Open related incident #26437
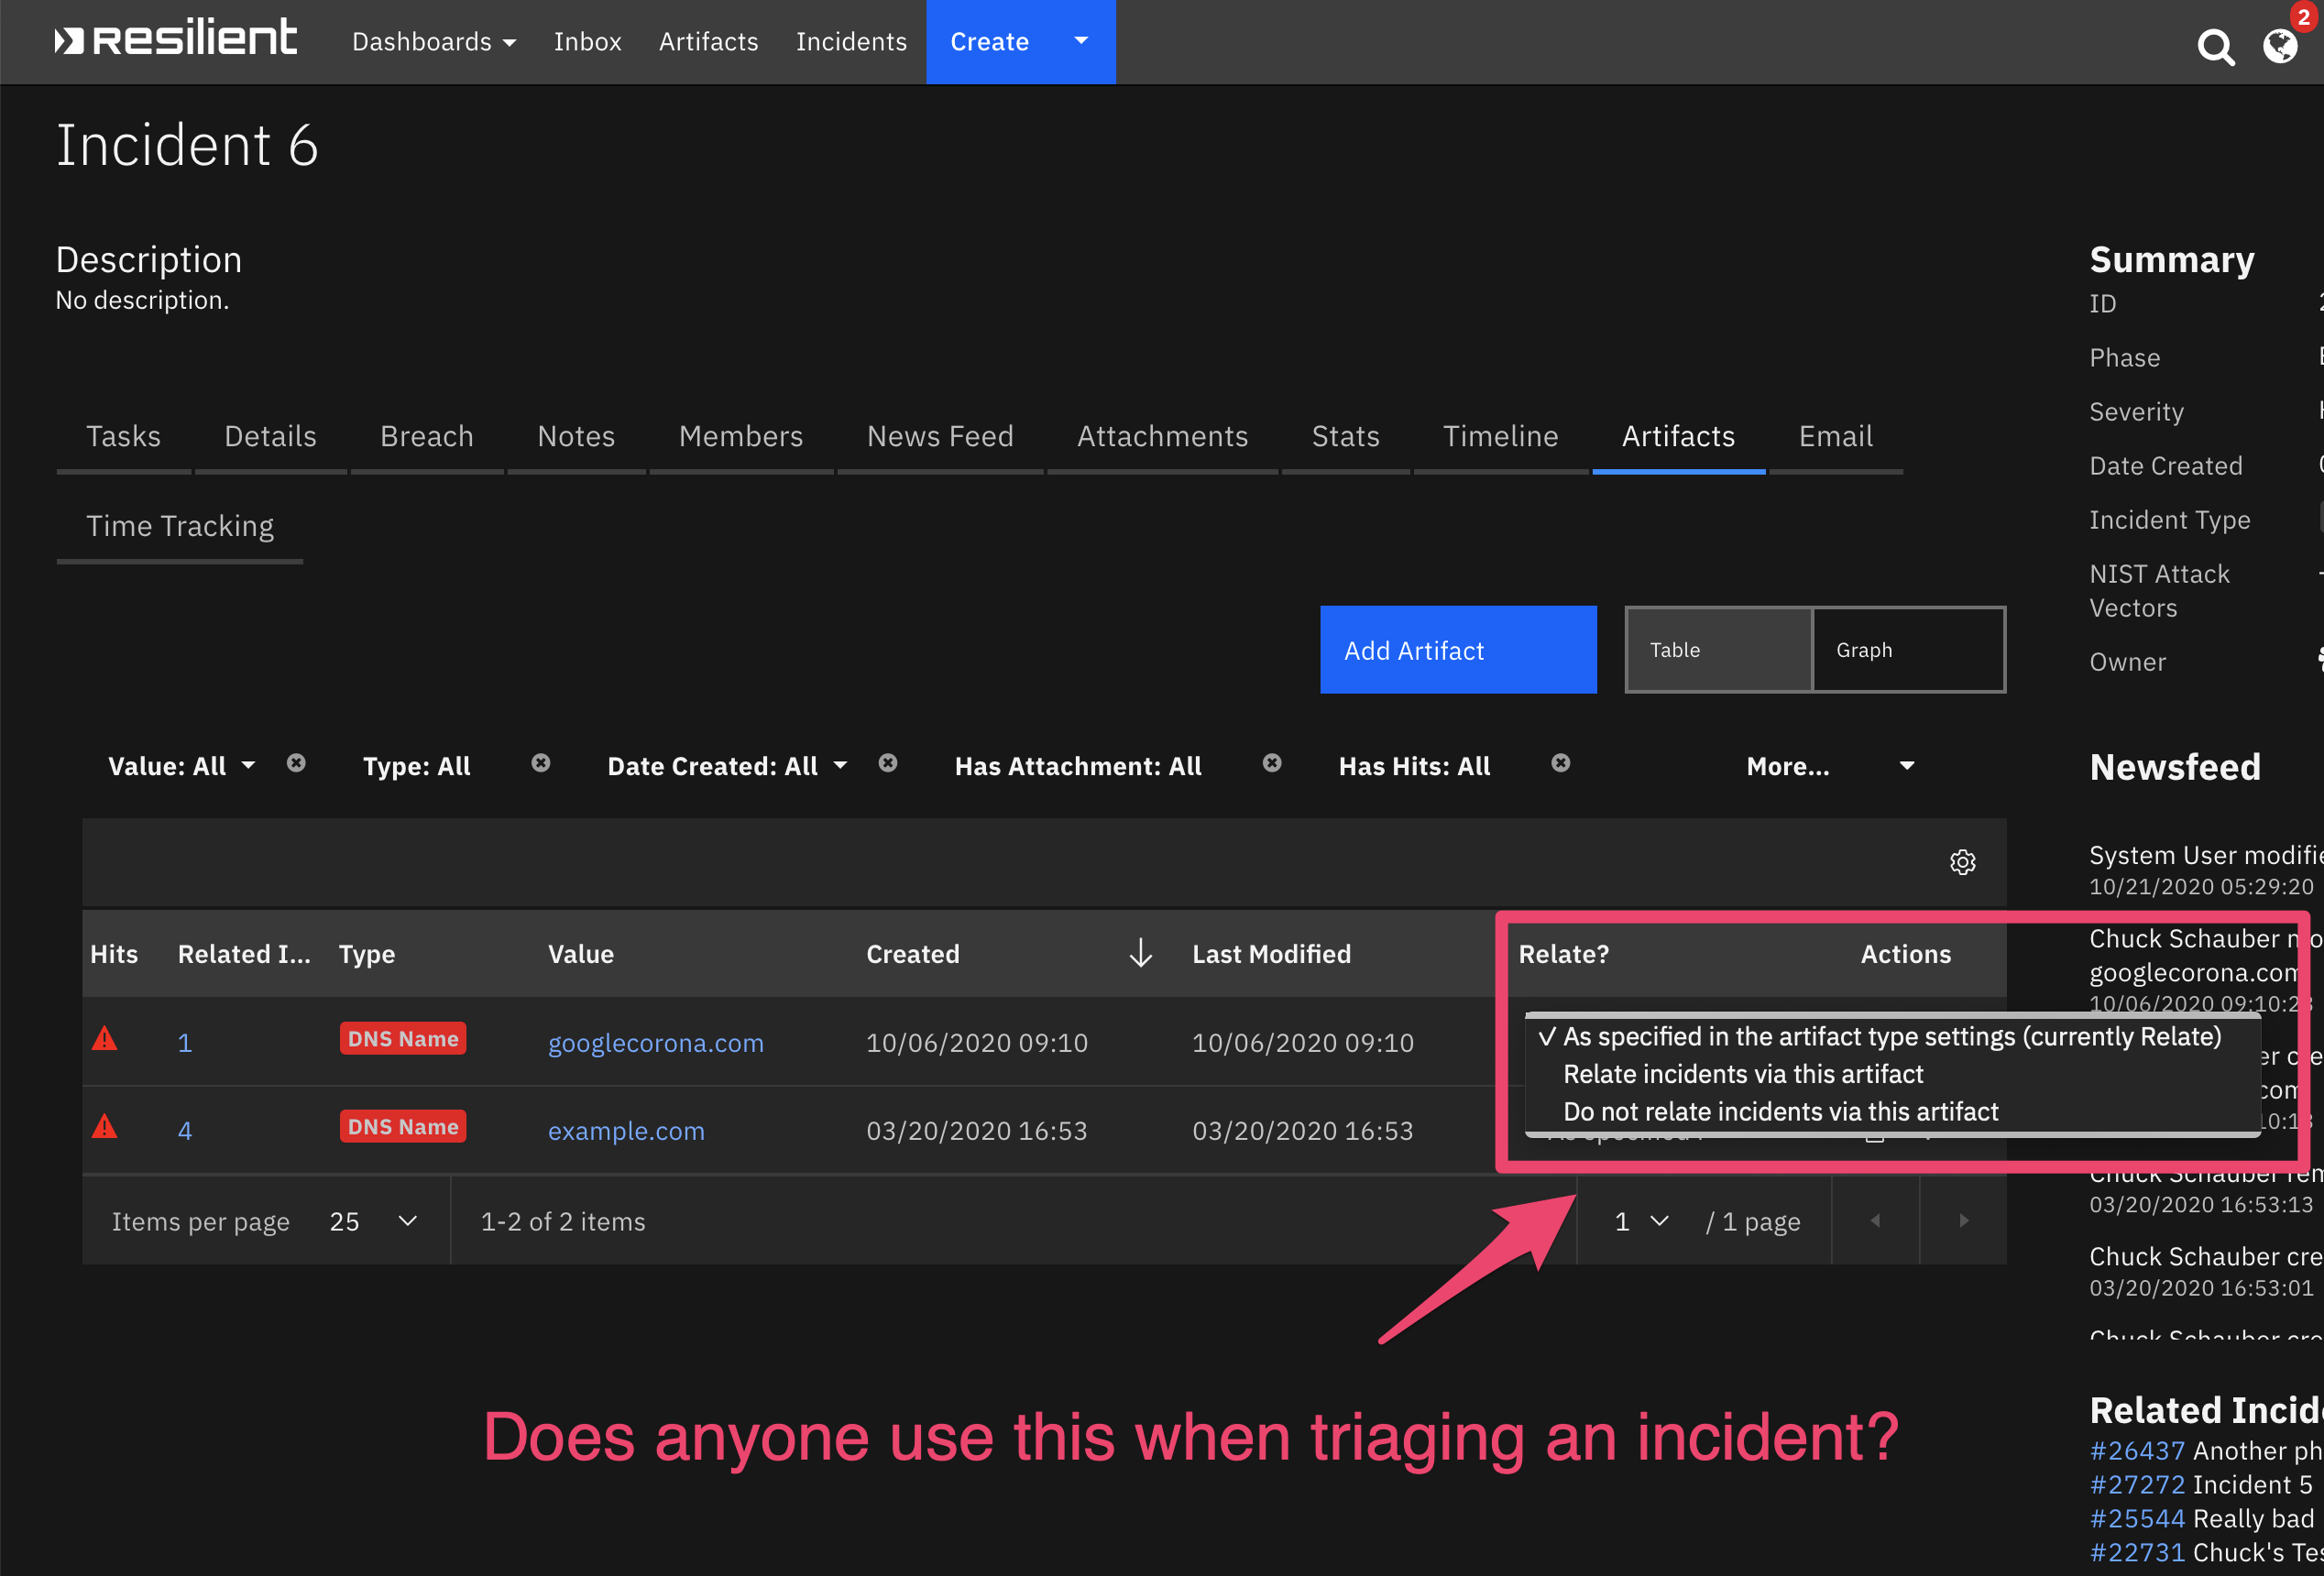The width and height of the screenshot is (2324, 1576). click(2136, 1450)
